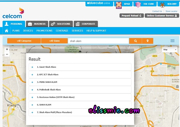180x127 pixels.
Task: Expand plus icon for Shah Alam Mall
Action: coord(32,113)
